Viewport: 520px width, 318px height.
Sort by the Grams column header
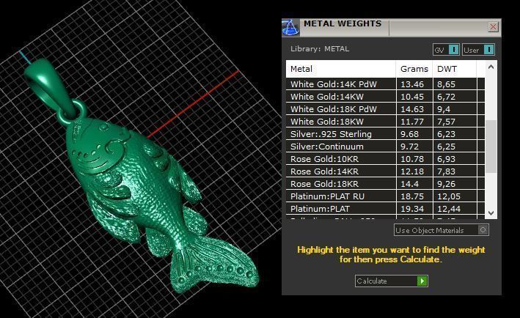click(414, 69)
